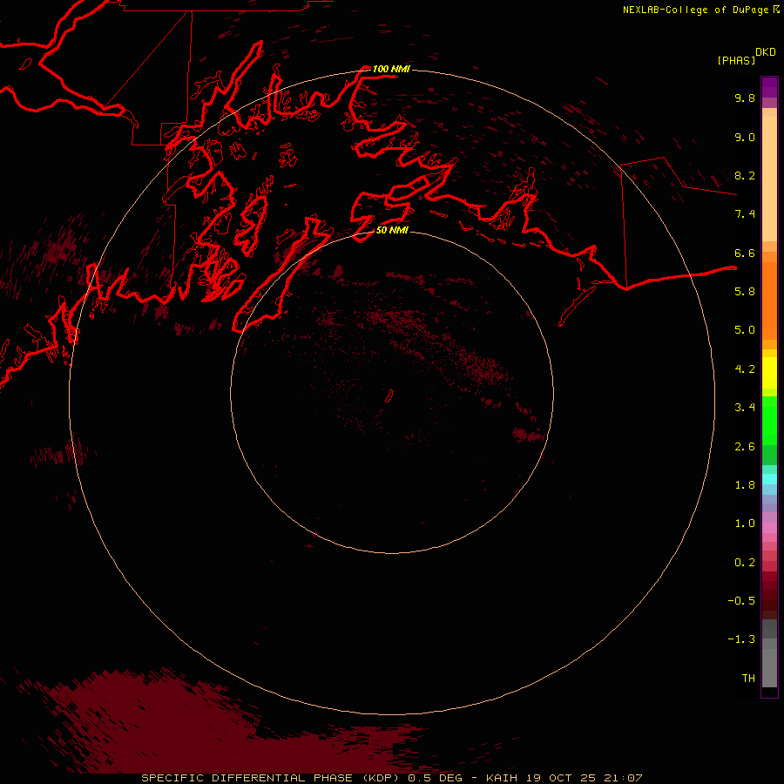Select the 8.2 scale value
Viewport: 784px width, 784px height.
[745, 175]
